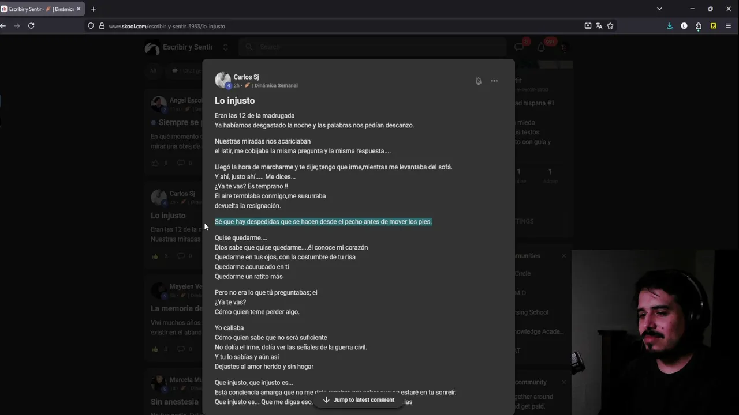Open the browser extensions puzzle icon
Viewport: 739px width, 415px height.
[x=699, y=26]
